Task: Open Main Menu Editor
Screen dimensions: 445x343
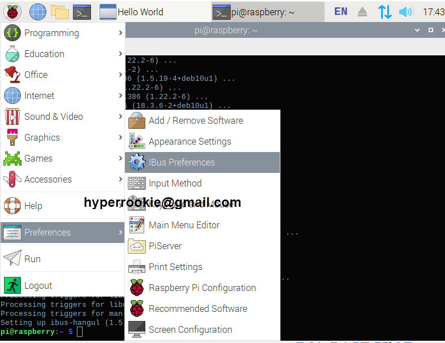Action: 202,225
